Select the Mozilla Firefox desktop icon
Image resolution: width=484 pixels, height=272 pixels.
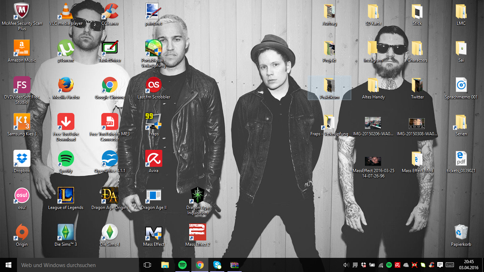[66, 86]
